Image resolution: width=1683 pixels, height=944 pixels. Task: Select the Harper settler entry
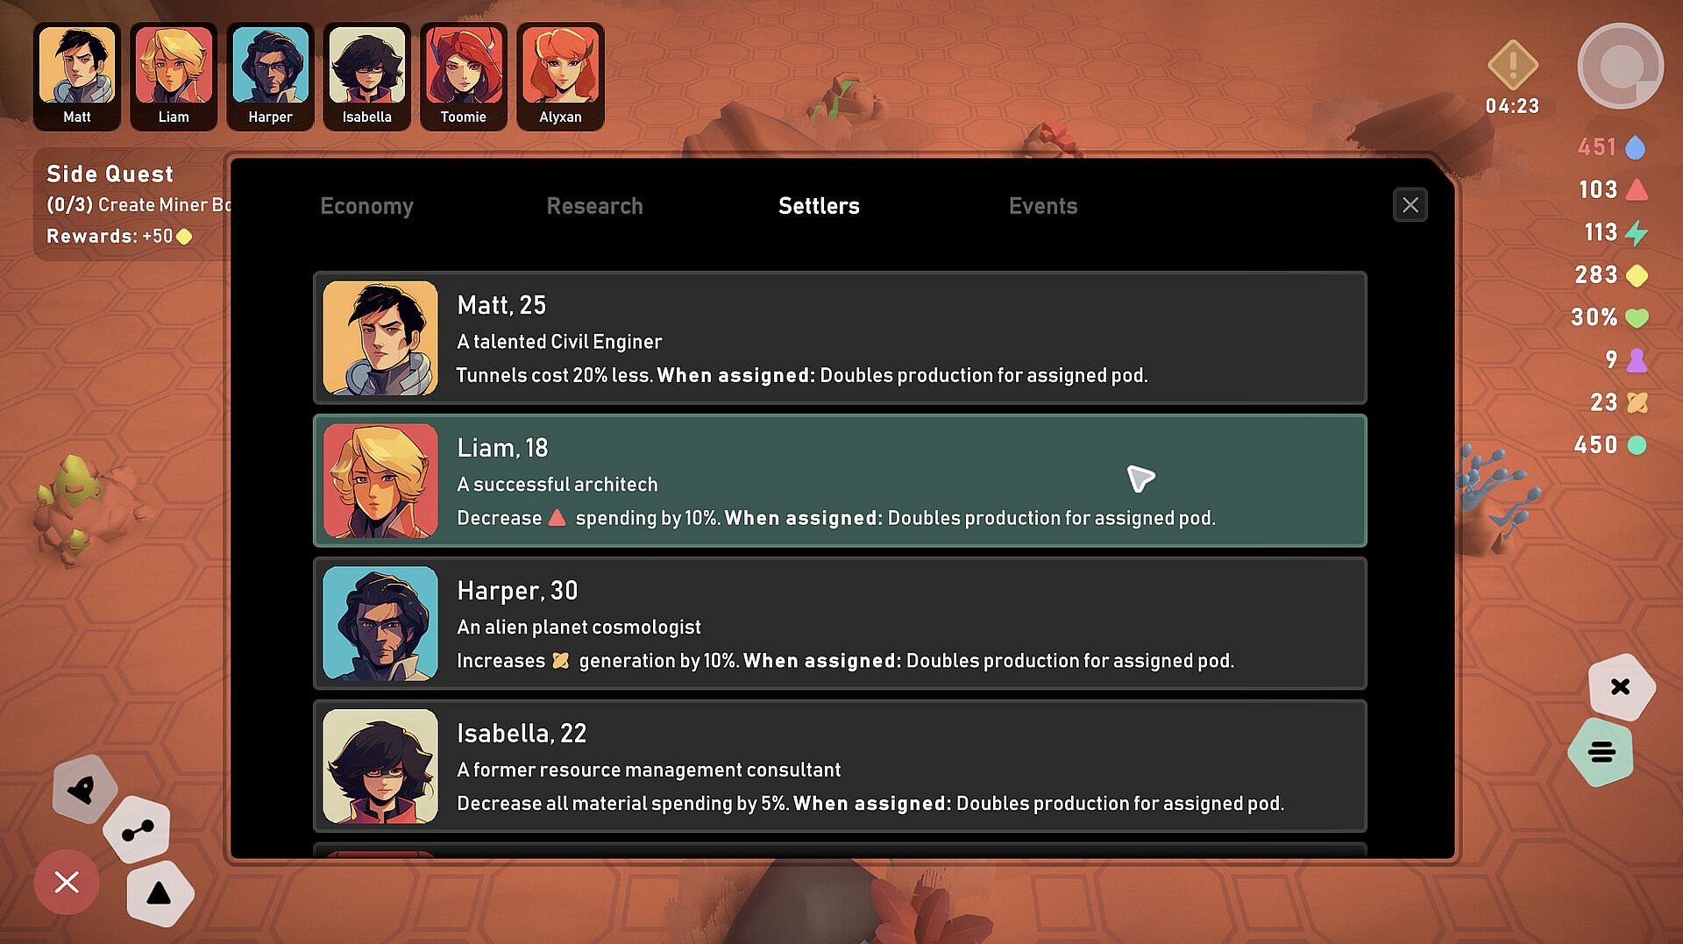point(840,623)
